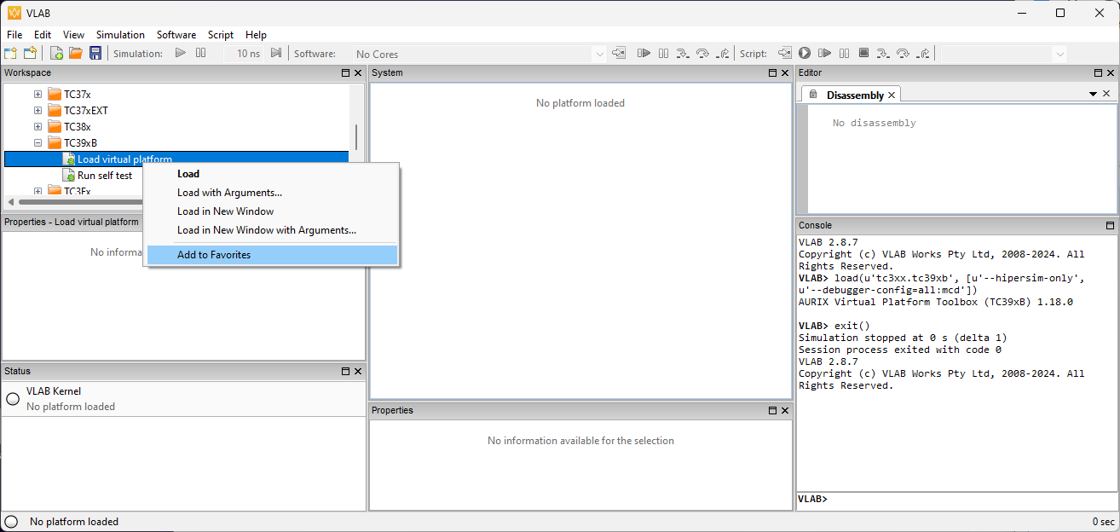1120x532 pixels.
Task: Close the System panel
Action: (x=785, y=73)
